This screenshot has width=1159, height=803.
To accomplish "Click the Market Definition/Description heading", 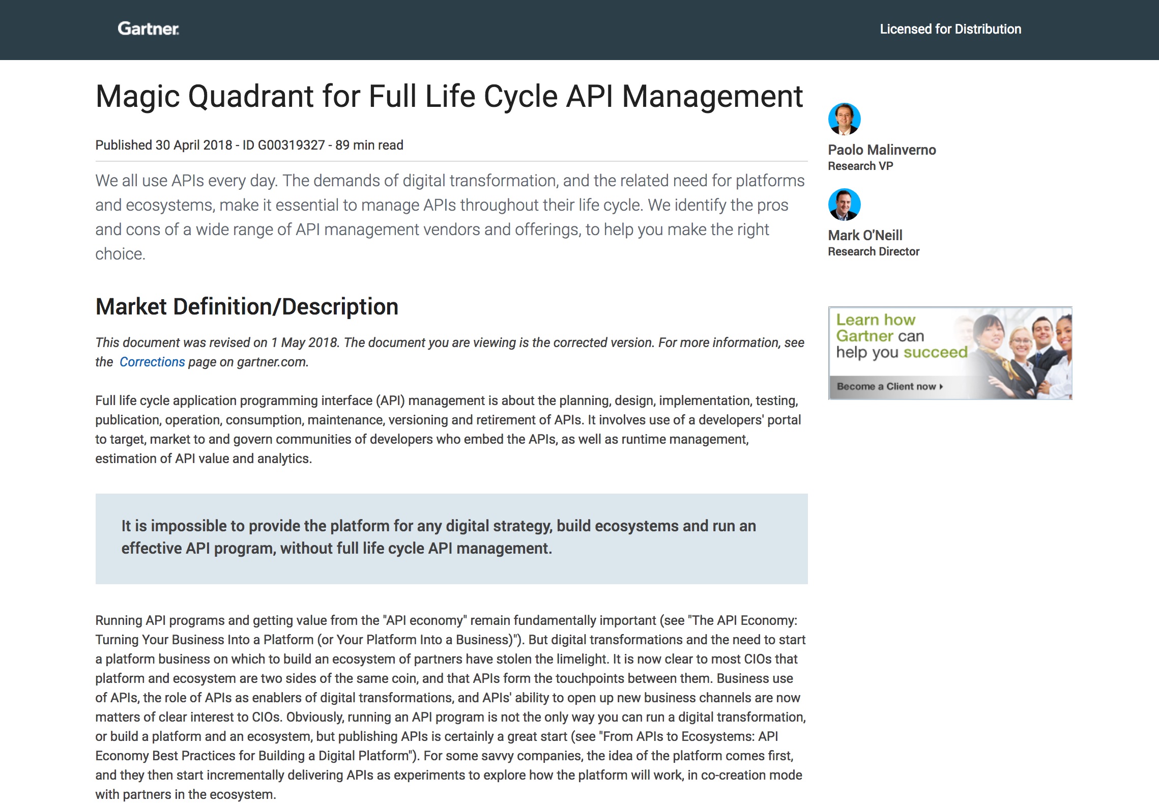I will (247, 306).
